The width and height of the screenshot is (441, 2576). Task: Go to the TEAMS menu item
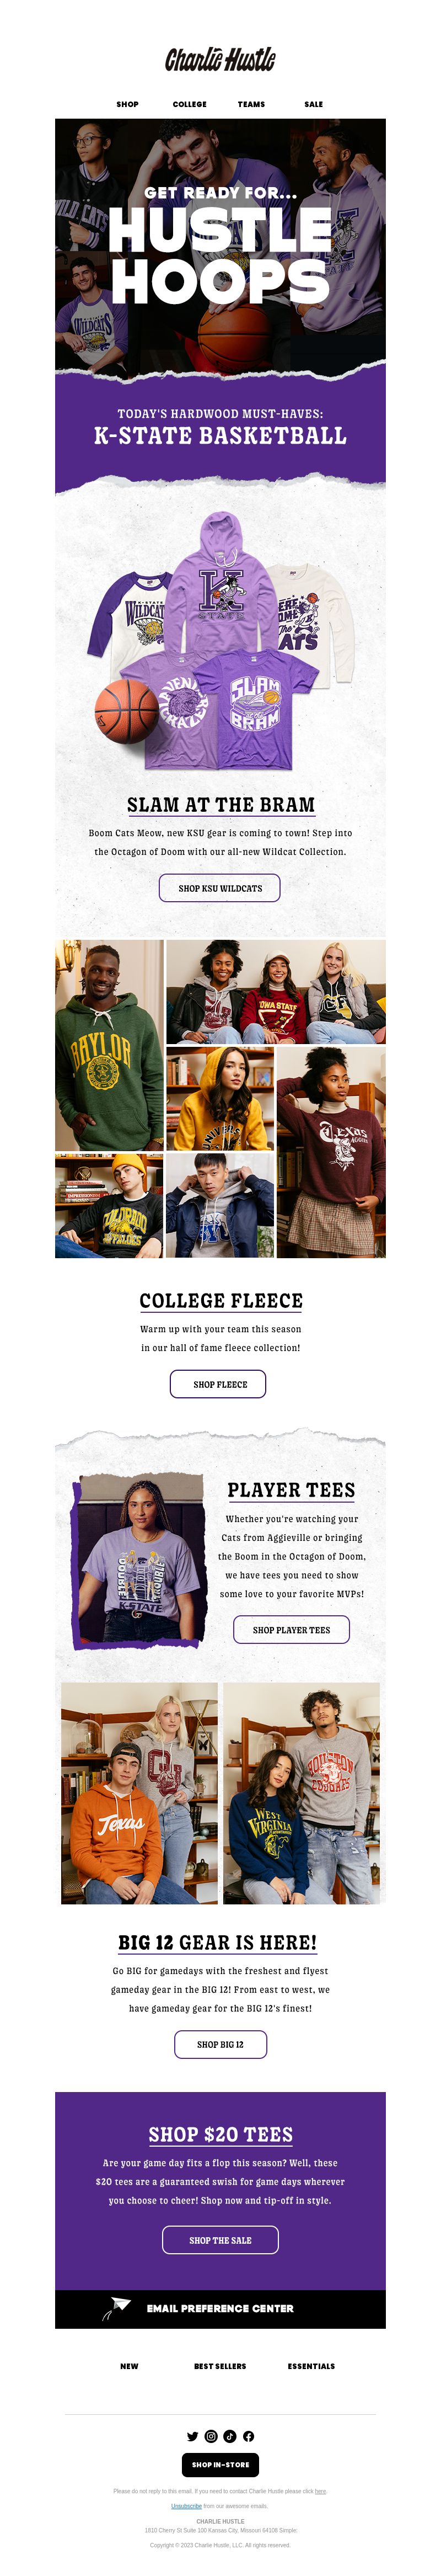point(251,104)
